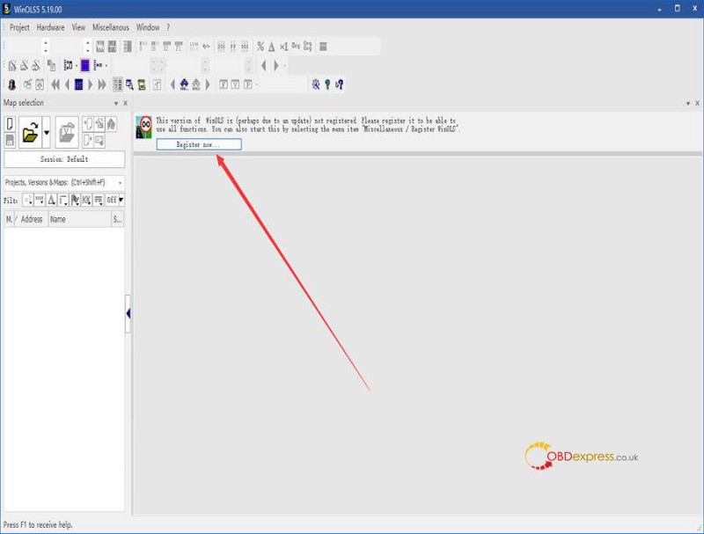Toggle the Off filter button
The image size is (704, 534).
[x=112, y=200]
